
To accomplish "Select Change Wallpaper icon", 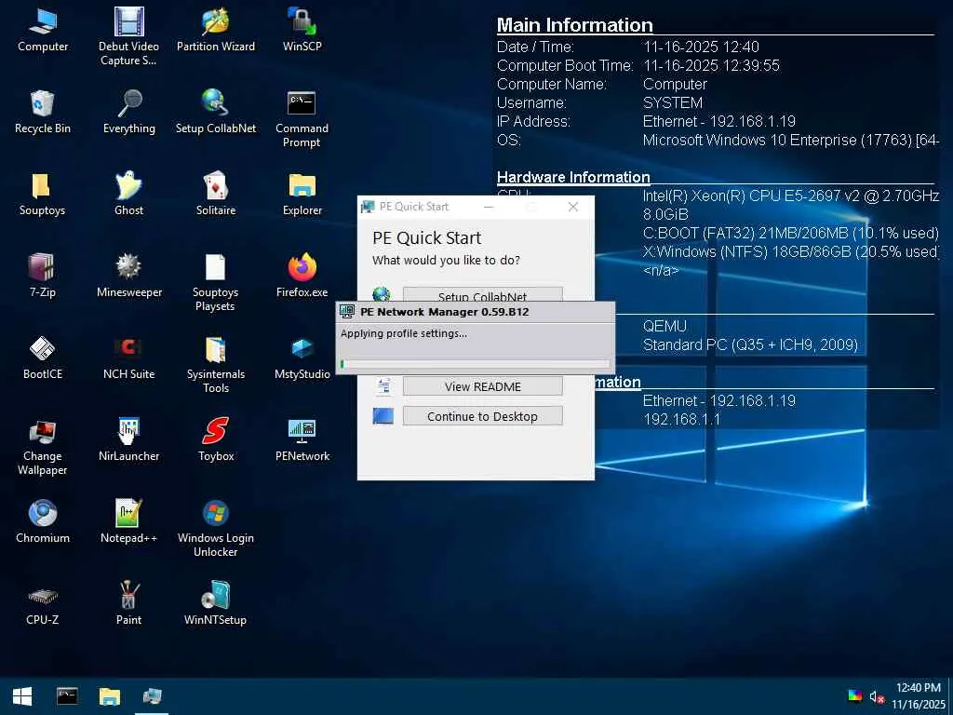I will [x=43, y=447].
